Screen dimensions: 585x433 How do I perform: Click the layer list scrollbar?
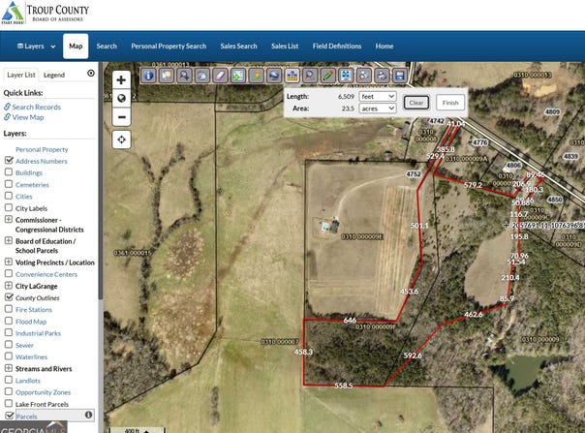pyautogui.click(x=100, y=183)
